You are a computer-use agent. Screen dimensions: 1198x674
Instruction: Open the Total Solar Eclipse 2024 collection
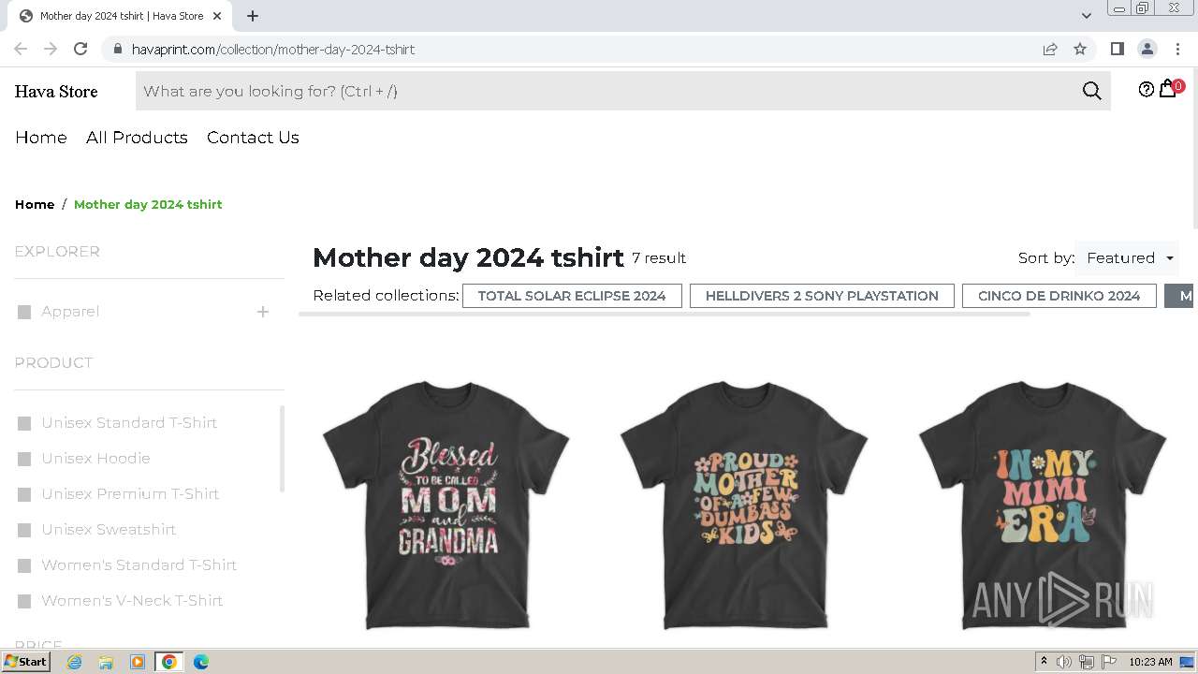point(572,296)
